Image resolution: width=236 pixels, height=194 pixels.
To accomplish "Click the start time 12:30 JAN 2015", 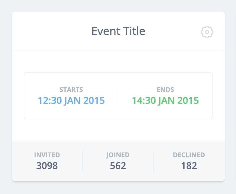I will click(71, 101).
